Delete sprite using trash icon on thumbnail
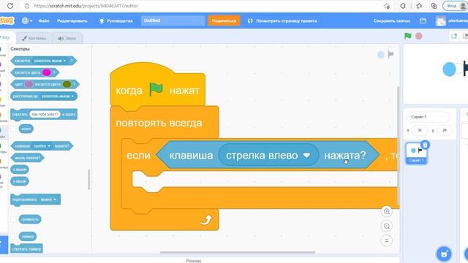This screenshot has height=263, width=468. (x=425, y=145)
